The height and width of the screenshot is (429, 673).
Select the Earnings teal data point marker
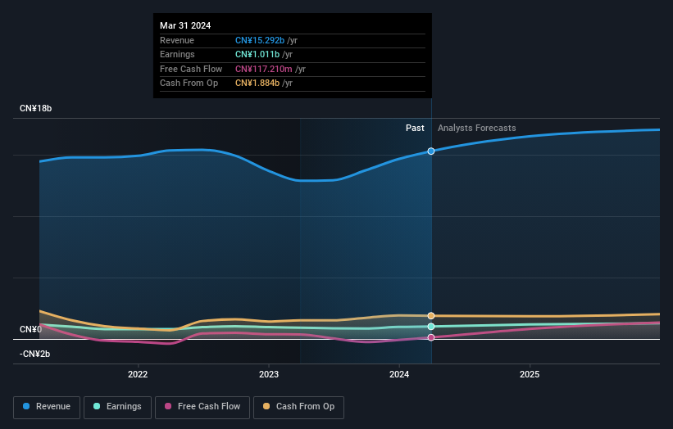coord(431,327)
